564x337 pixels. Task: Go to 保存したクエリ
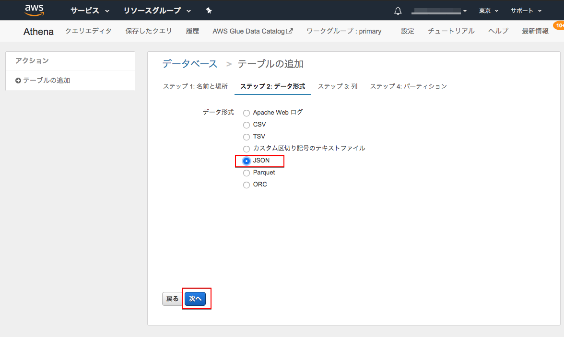(x=149, y=31)
